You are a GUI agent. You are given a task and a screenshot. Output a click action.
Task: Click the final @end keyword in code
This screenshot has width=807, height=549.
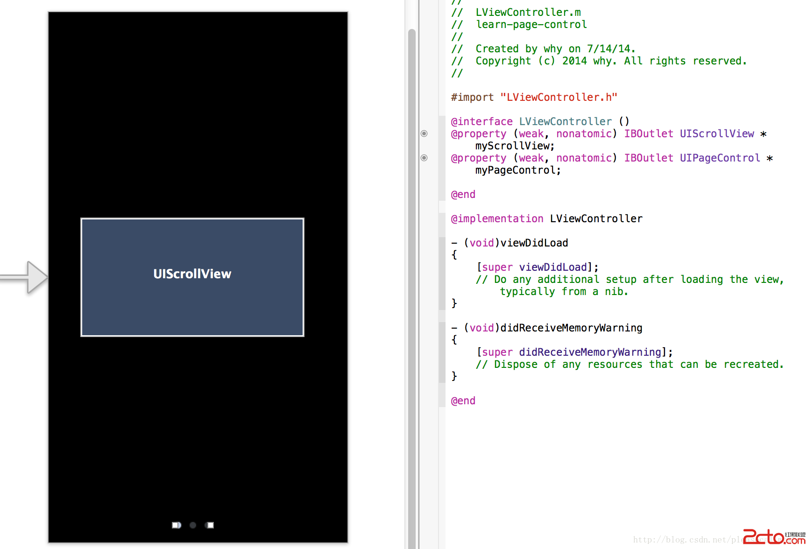(463, 401)
